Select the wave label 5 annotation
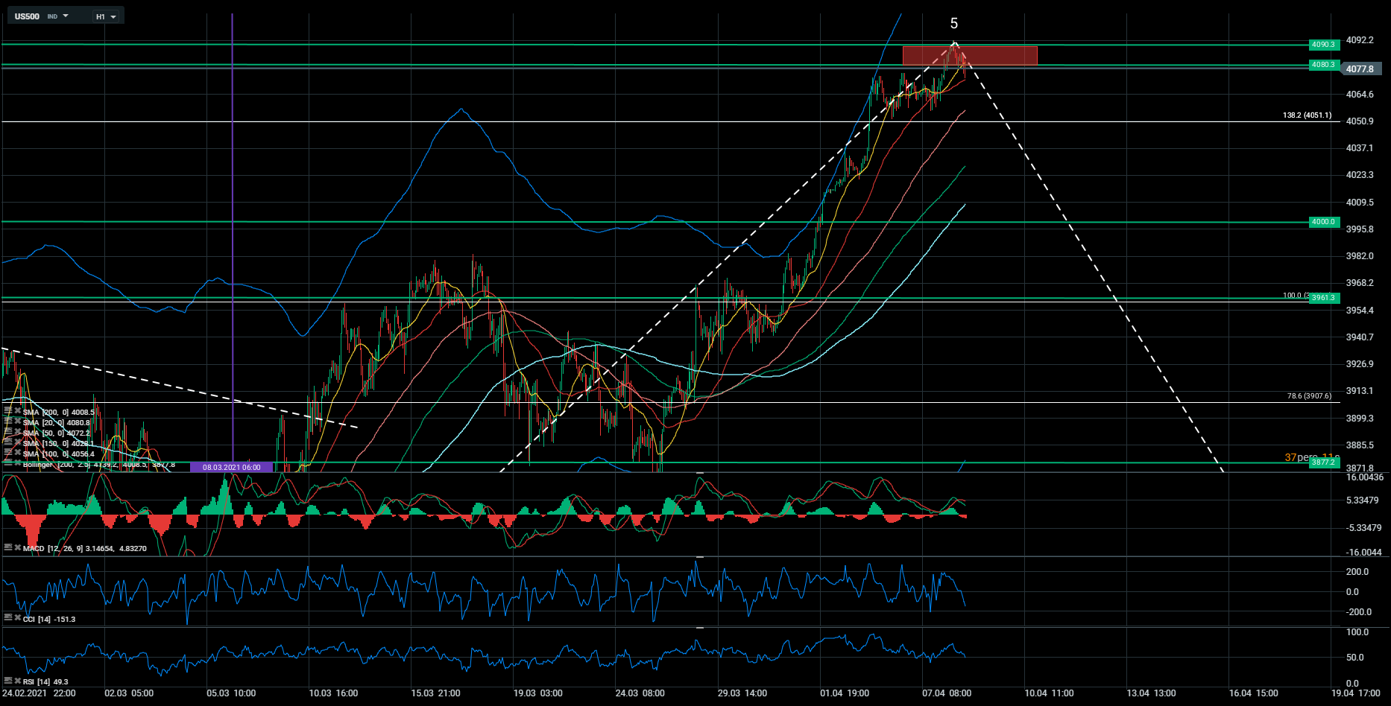 (954, 24)
